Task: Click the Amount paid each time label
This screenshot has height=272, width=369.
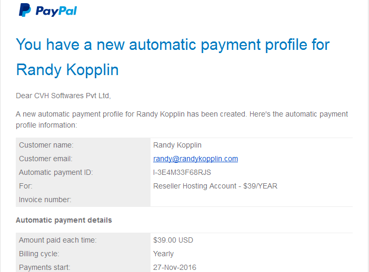Action: pos(58,240)
